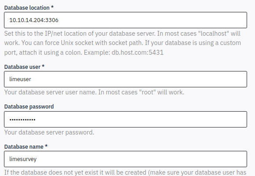Image resolution: width=255 pixels, height=176 pixels.
Task: Click the hint 'Your database server user name'
Action: click(x=94, y=92)
